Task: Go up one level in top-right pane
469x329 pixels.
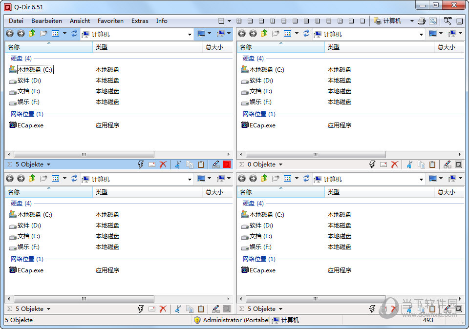Action: [264, 34]
